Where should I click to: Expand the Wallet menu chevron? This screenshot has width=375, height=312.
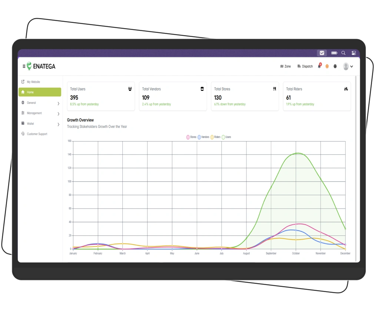pos(58,124)
